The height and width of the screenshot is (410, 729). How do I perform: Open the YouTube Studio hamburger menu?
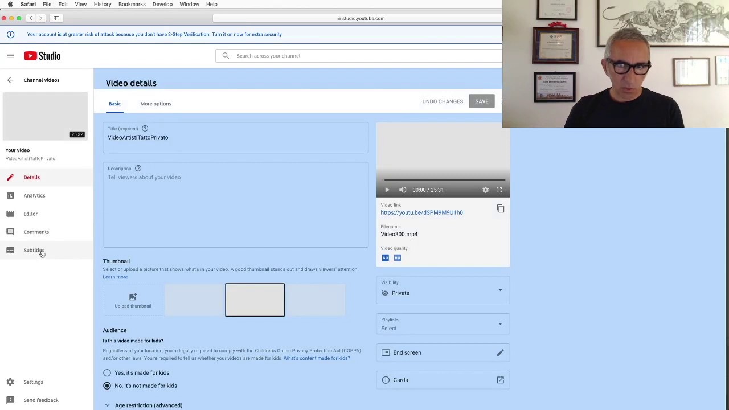[x=10, y=56]
